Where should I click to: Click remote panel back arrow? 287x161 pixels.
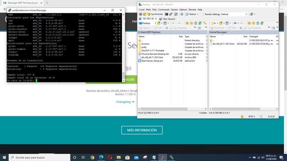coord(235,23)
